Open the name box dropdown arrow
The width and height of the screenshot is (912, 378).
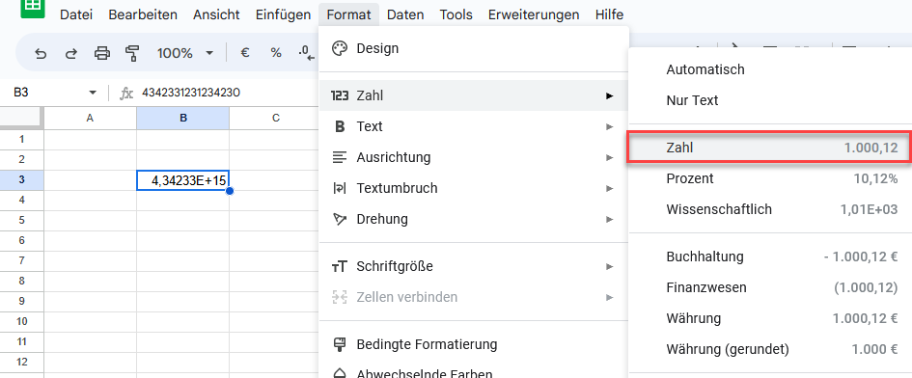click(92, 93)
